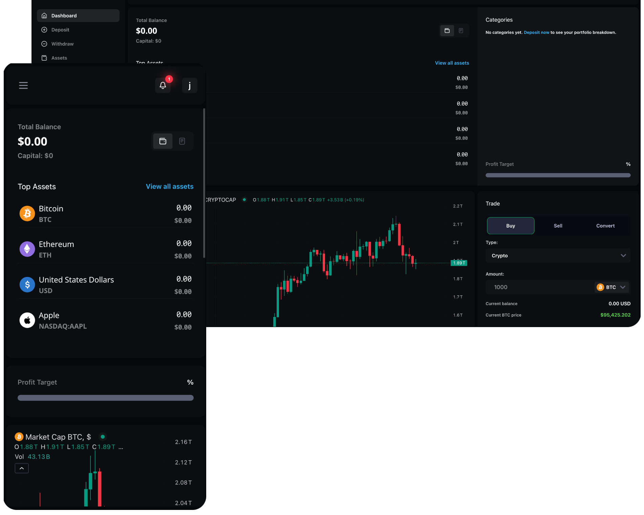The height and width of the screenshot is (515, 644).
Task: Open the 'j' user avatar
Action: pos(189,85)
